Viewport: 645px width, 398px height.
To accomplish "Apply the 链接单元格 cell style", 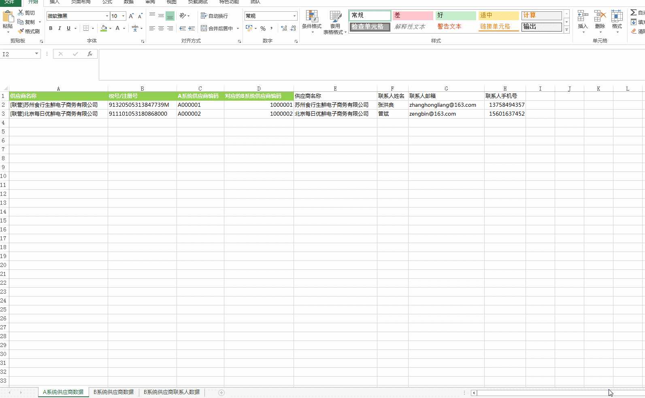I will pyautogui.click(x=498, y=27).
